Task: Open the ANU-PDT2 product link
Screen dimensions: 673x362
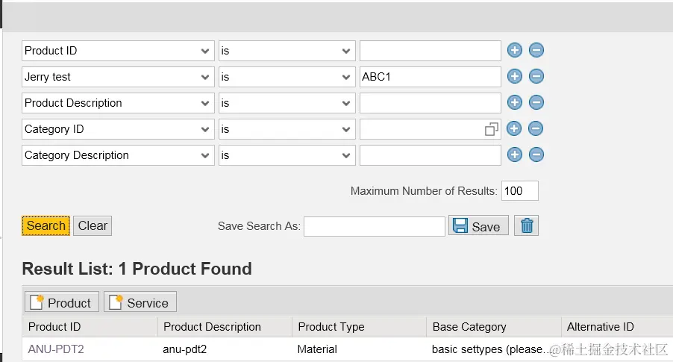Action: click(56, 349)
